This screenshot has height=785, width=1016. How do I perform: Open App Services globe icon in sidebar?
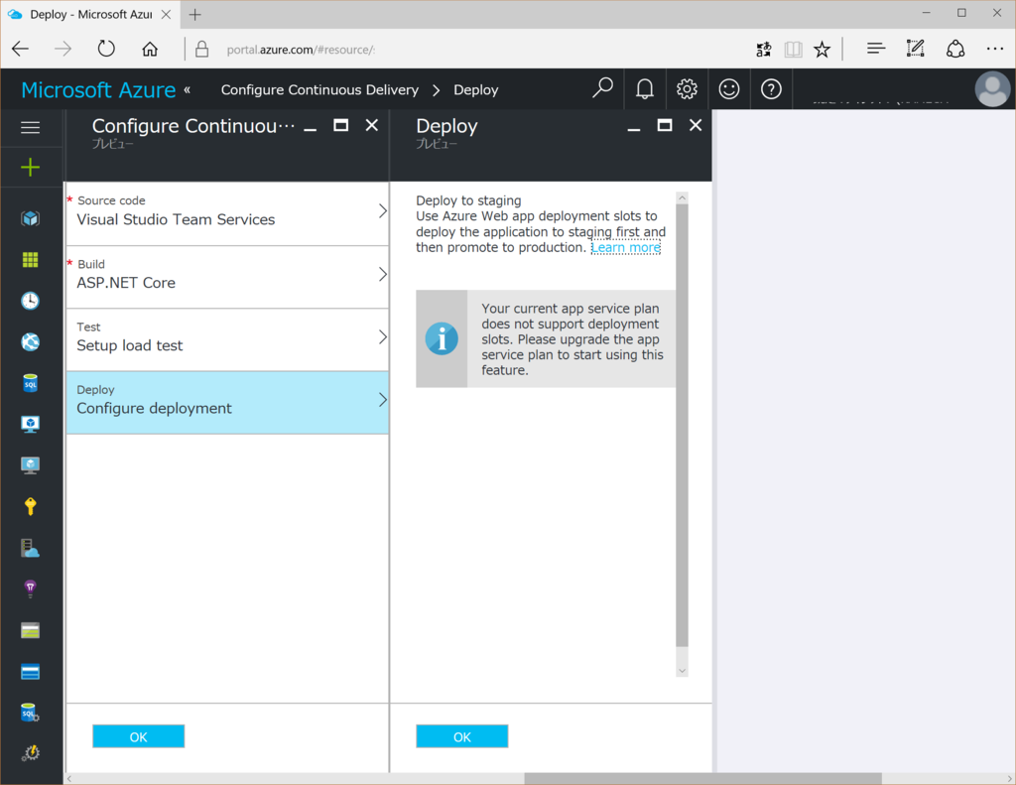31,341
